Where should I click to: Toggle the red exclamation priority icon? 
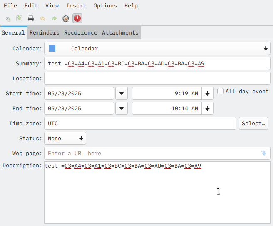[x=77, y=18]
